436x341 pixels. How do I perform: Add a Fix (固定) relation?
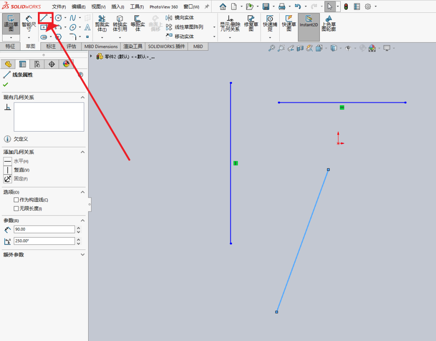tap(8, 179)
